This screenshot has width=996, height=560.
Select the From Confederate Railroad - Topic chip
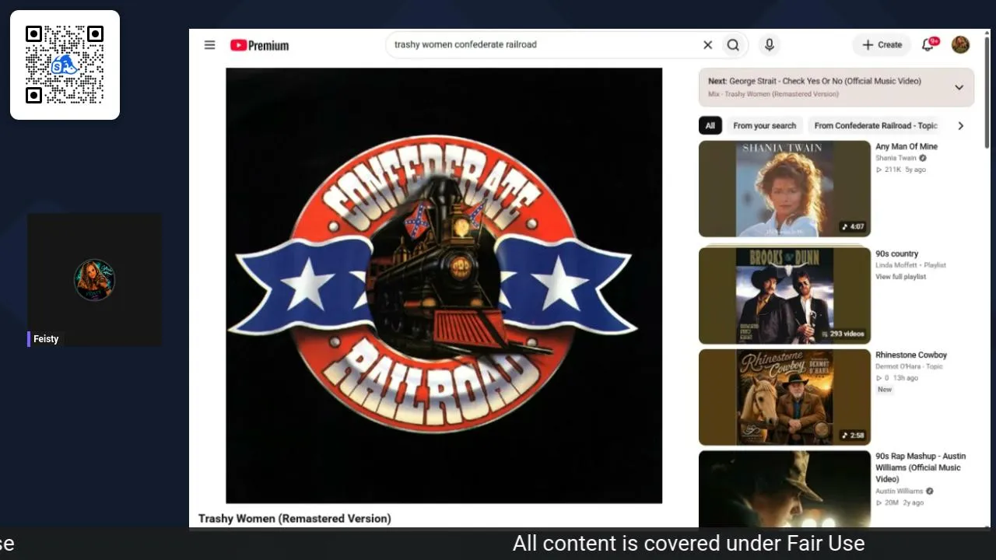coord(875,125)
